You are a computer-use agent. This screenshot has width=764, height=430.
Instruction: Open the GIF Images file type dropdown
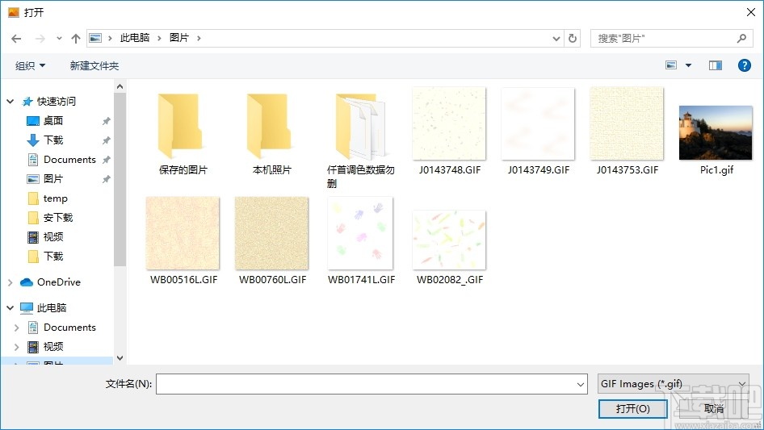[x=673, y=384]
